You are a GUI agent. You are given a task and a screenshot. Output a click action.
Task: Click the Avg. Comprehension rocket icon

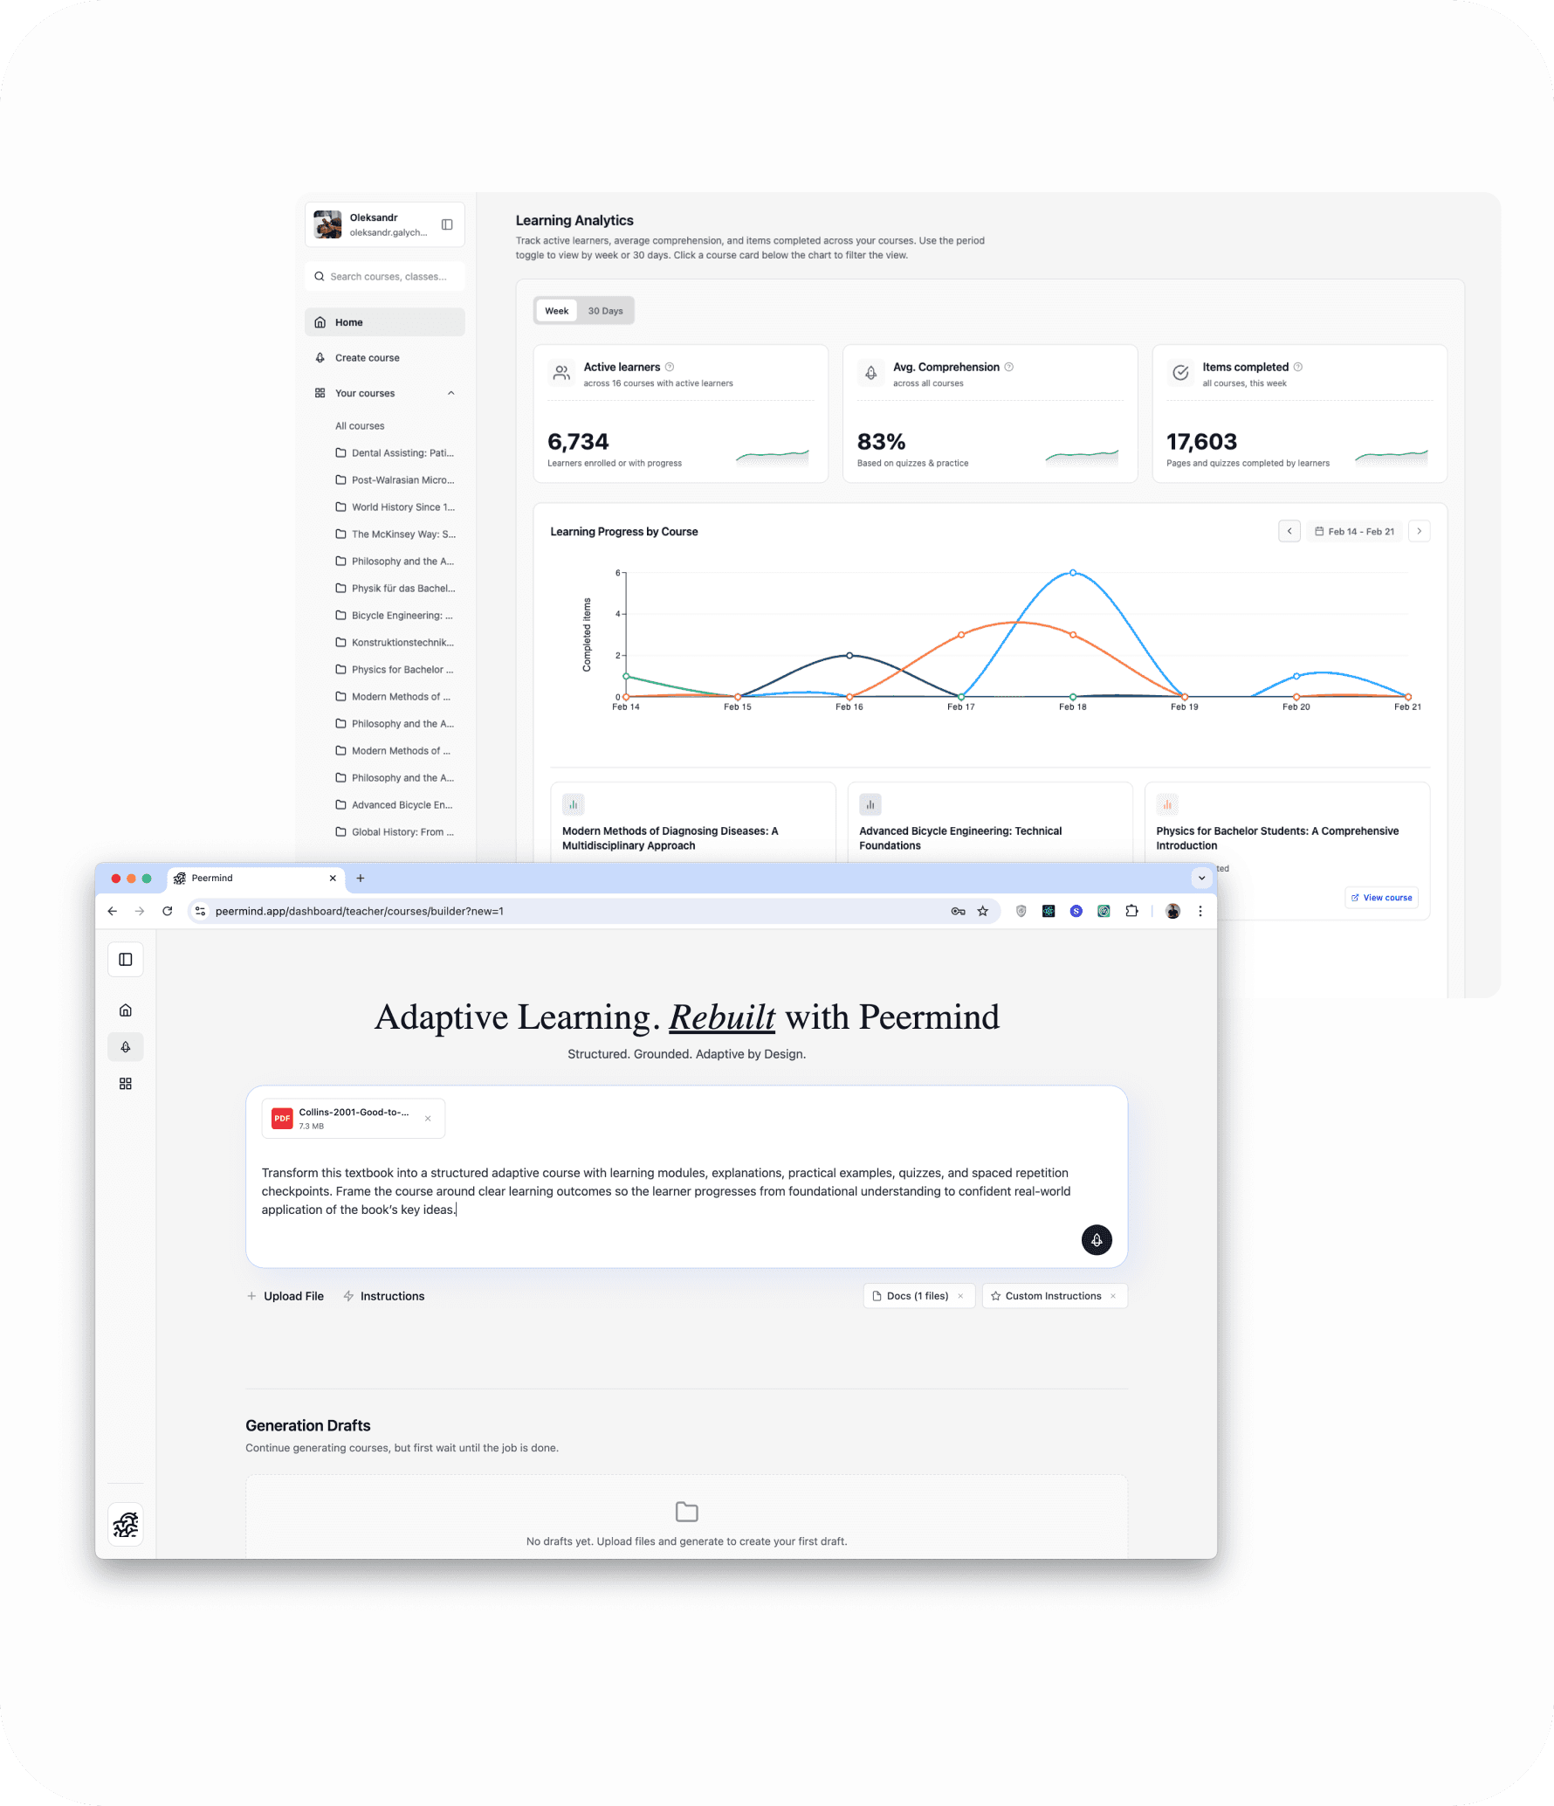coord(871,373)
